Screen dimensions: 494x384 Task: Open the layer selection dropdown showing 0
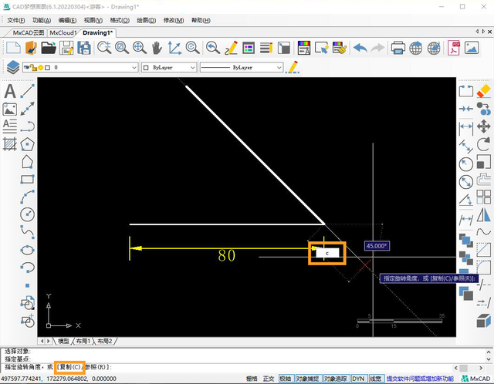tap(80, 67)
